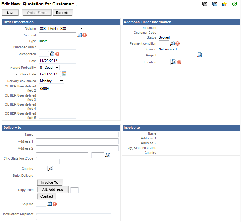Open the Award Probability dropdown

click(x=49, y=67)
